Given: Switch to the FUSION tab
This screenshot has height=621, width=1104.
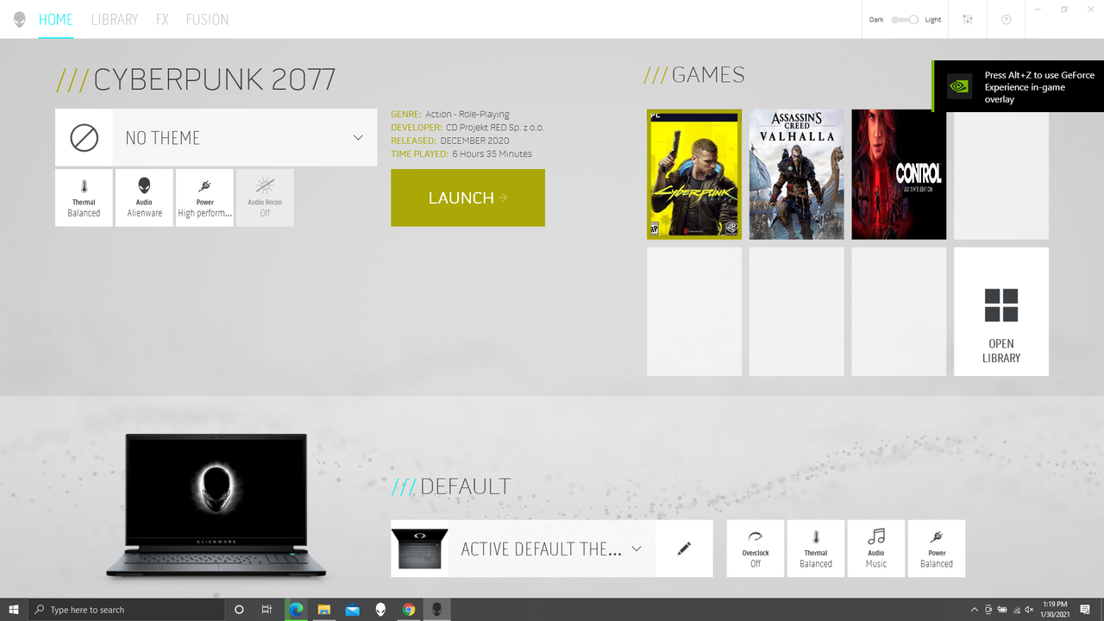Looking at the screenshot, I should [207, 19].
